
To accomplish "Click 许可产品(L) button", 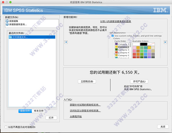I will 139,82.
